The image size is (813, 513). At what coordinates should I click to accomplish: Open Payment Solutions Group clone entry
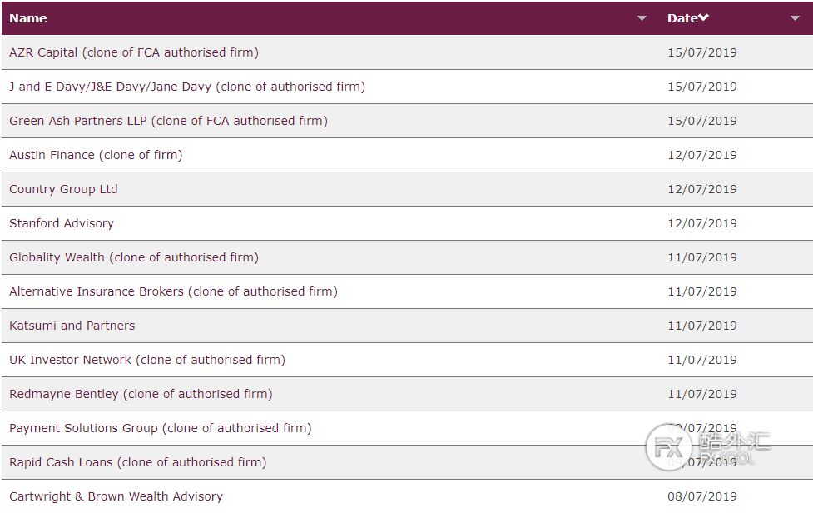tap(161, 428)
